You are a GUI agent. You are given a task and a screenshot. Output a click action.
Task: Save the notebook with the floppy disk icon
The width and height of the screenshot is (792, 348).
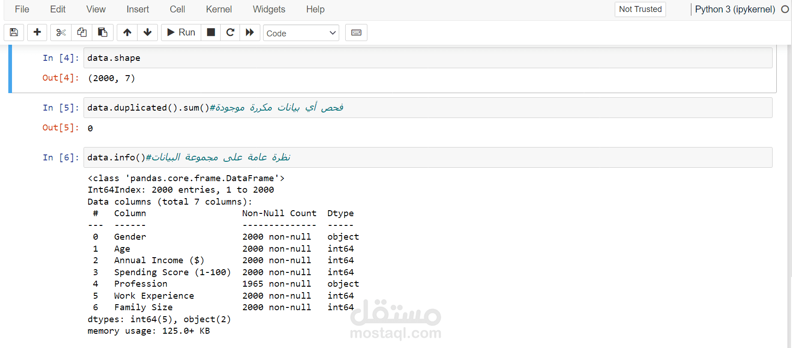14,32
